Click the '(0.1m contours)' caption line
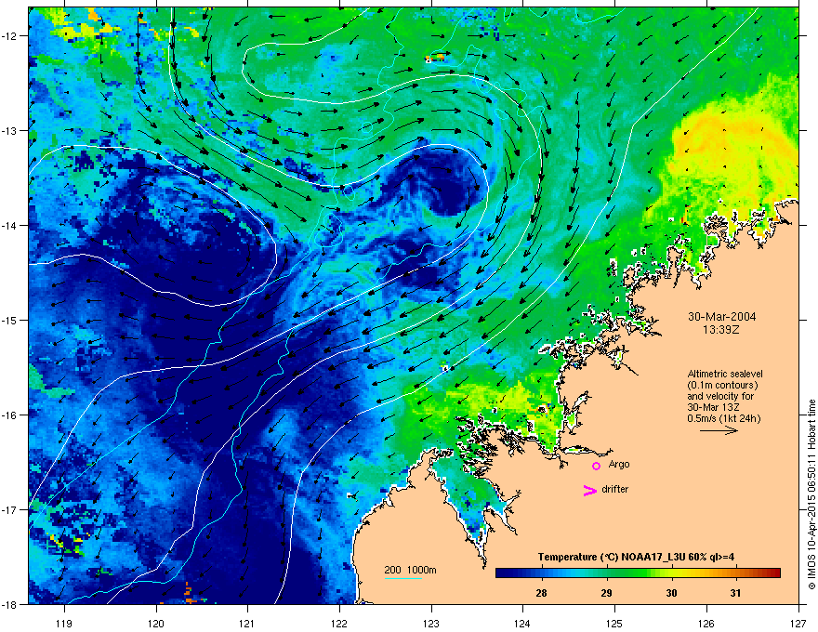818x632 pixels. click(x=722, y=385)
